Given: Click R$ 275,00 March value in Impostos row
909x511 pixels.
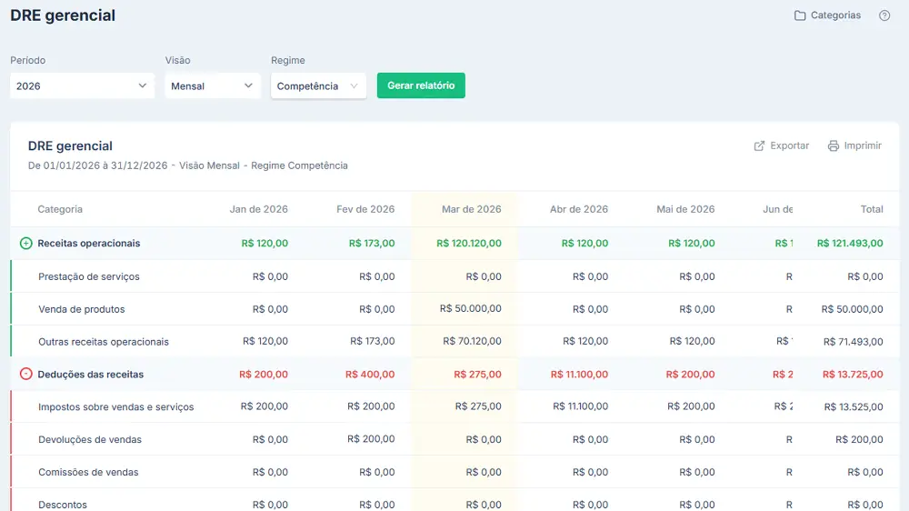Looking at the screenshot, I should point(478,406).
